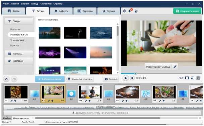Select the blue ocean waves title template
Screen dimensions: 204x126
(x=101, y=33)
